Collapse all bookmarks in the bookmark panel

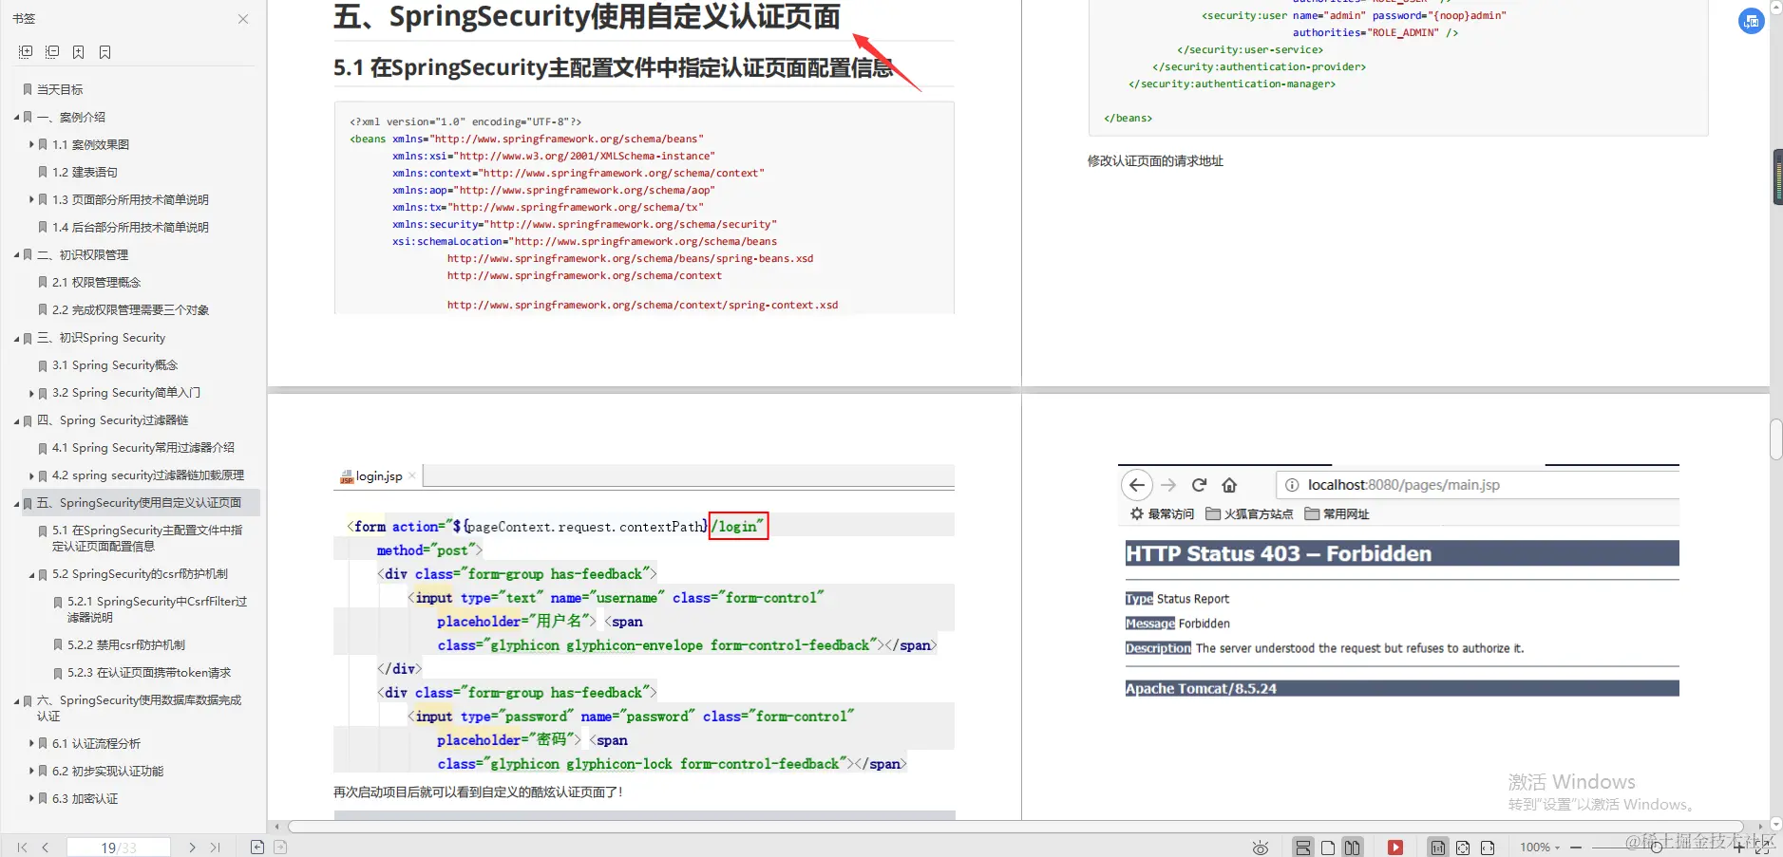(52, 52)
